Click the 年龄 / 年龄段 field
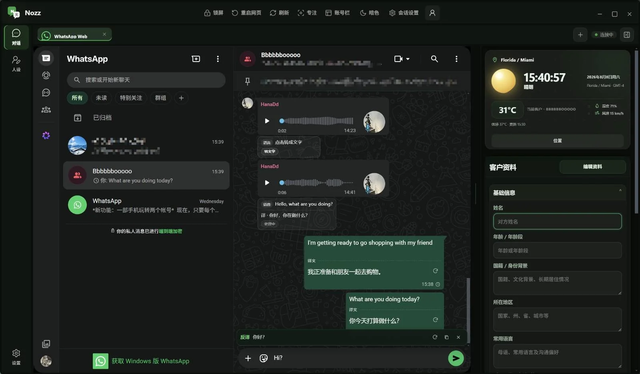 557,250
